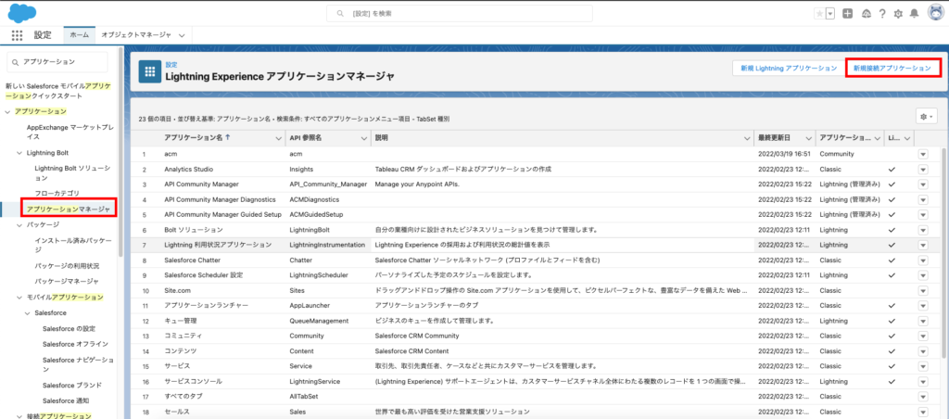The width and height of the screenshot is (949, 419).
Task: Open the setup gear icon in header
Action: pos(898,13)
